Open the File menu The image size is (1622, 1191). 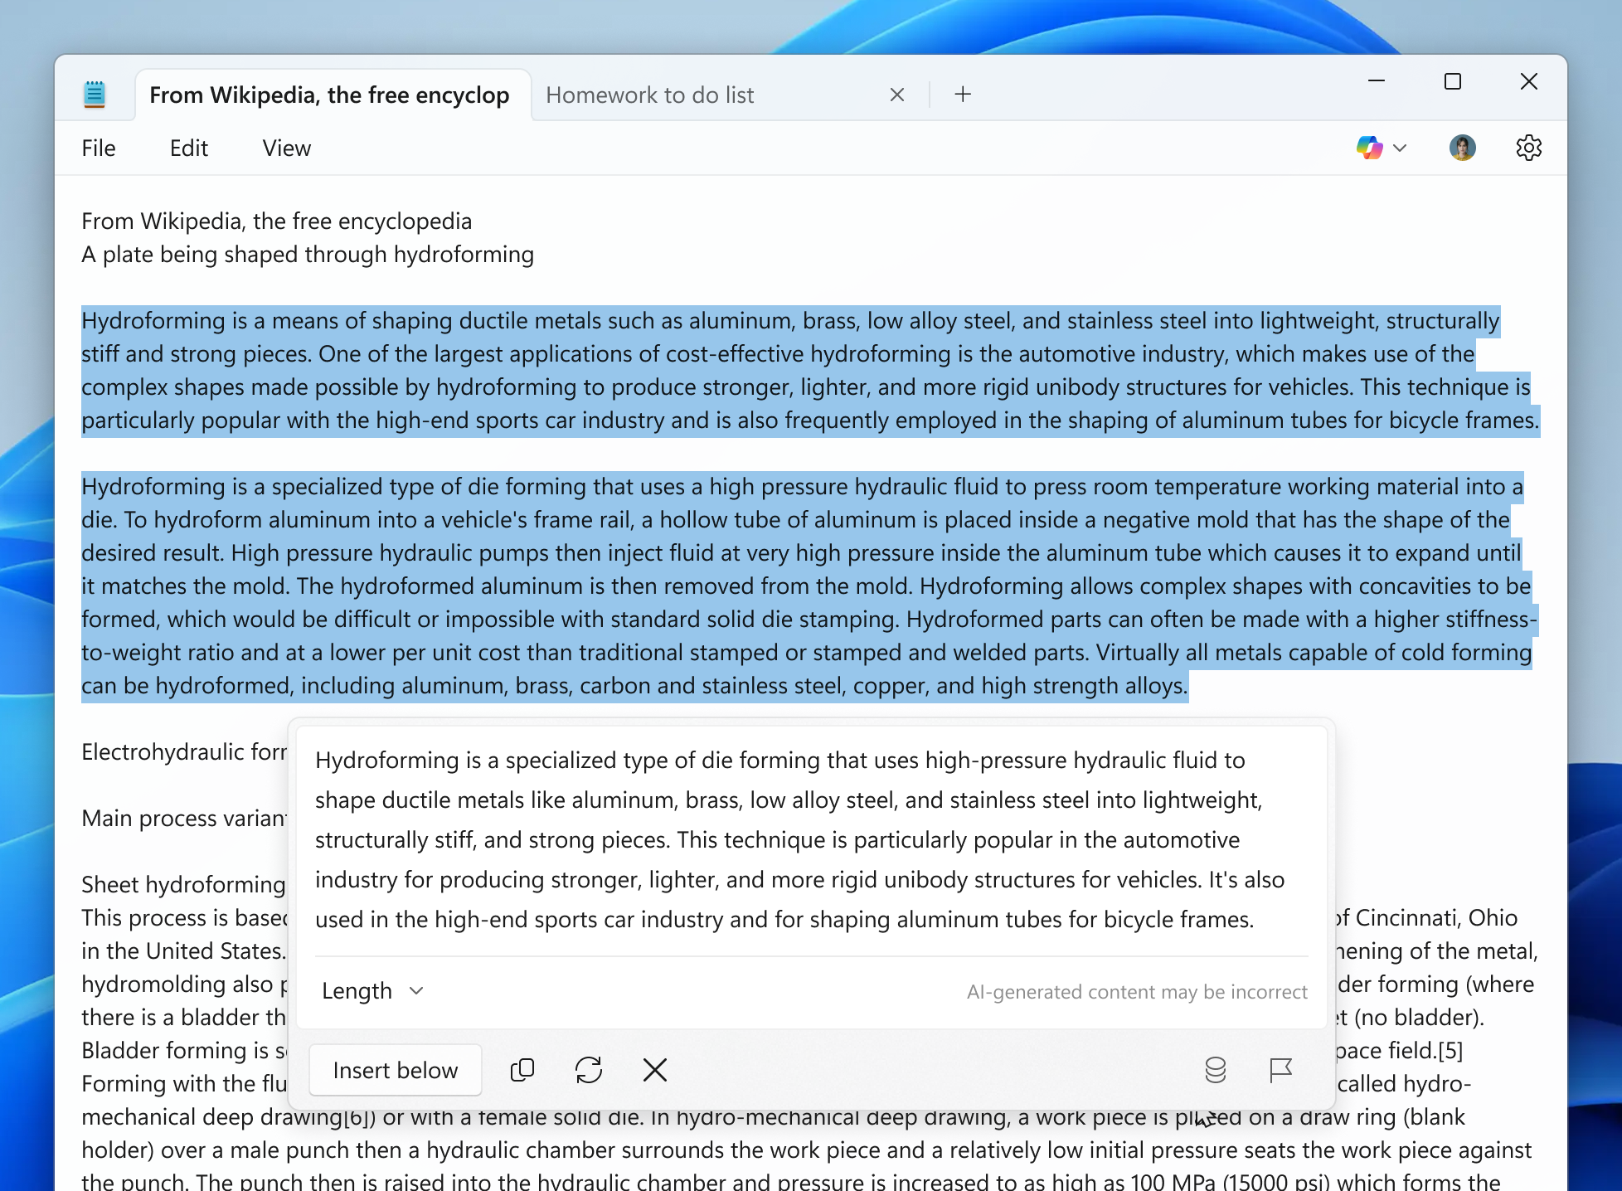pyautogui.click(x=98, y=148)
